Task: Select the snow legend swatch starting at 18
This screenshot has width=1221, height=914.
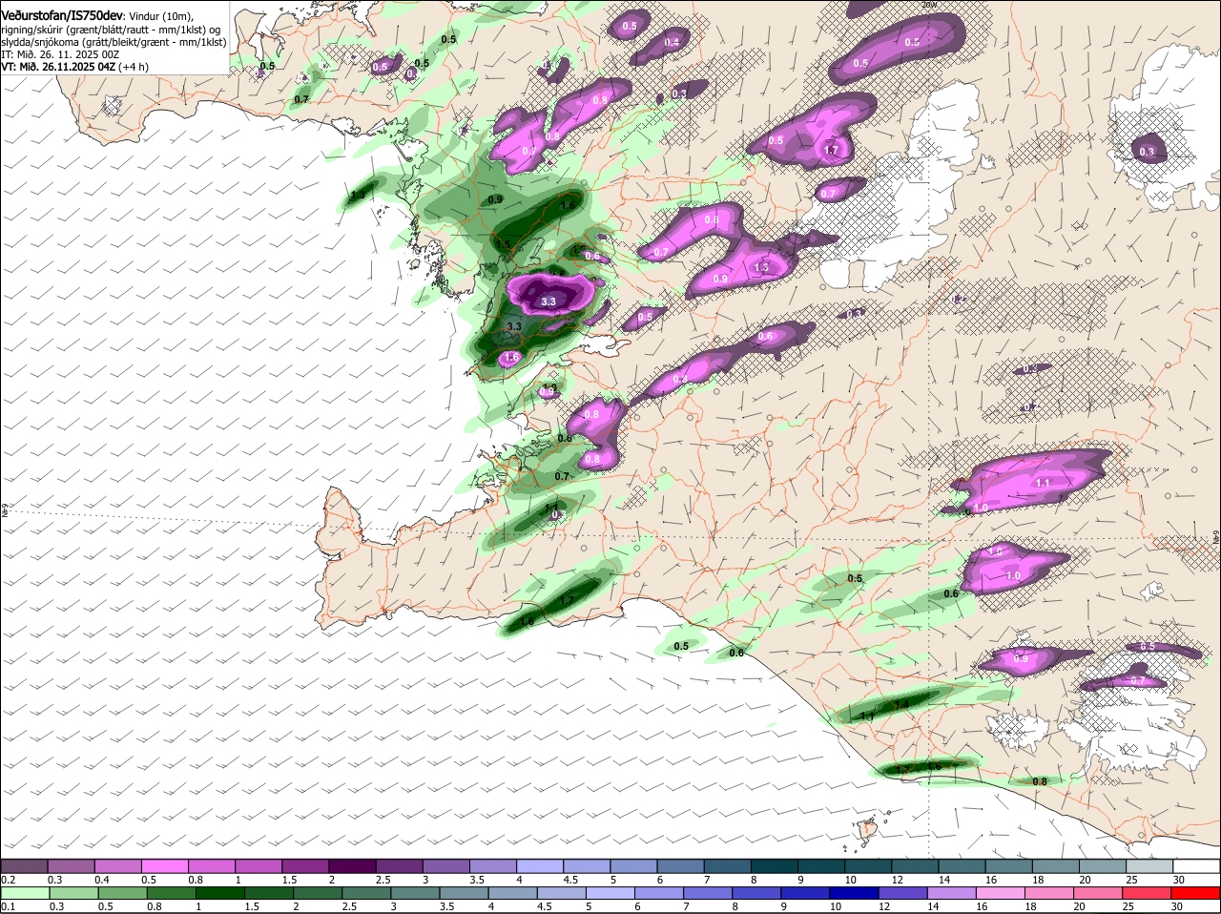Action: coord(1056,865)
